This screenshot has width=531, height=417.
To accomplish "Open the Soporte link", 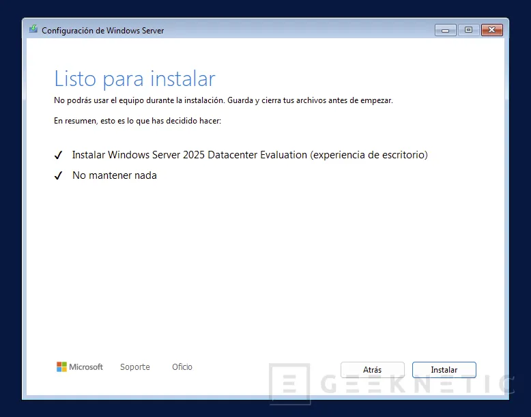I will 134,367.
